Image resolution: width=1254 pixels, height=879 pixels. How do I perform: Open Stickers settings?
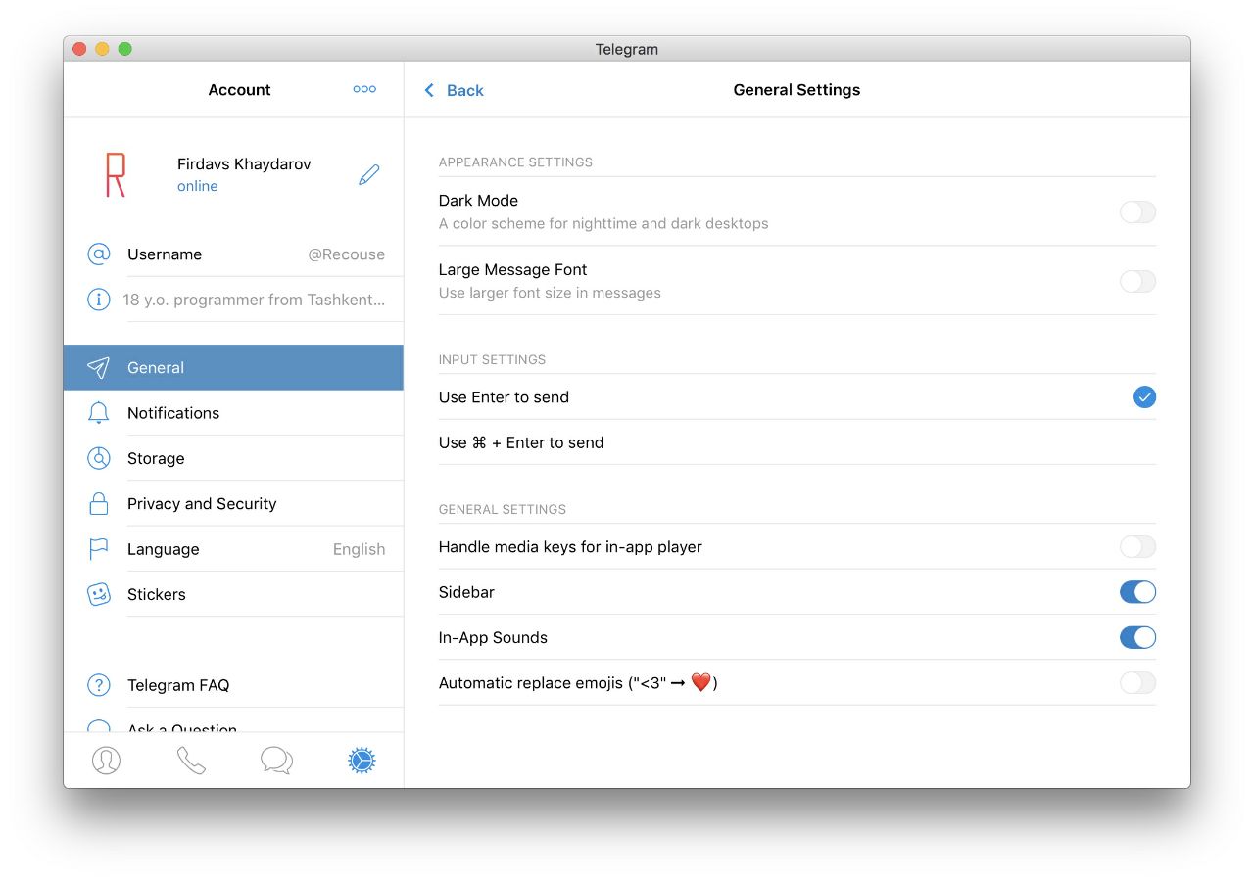coord(233,594)
